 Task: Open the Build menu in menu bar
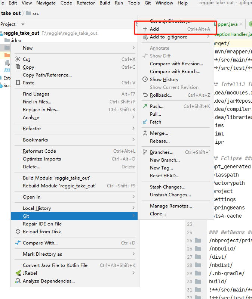pos(105,3)
